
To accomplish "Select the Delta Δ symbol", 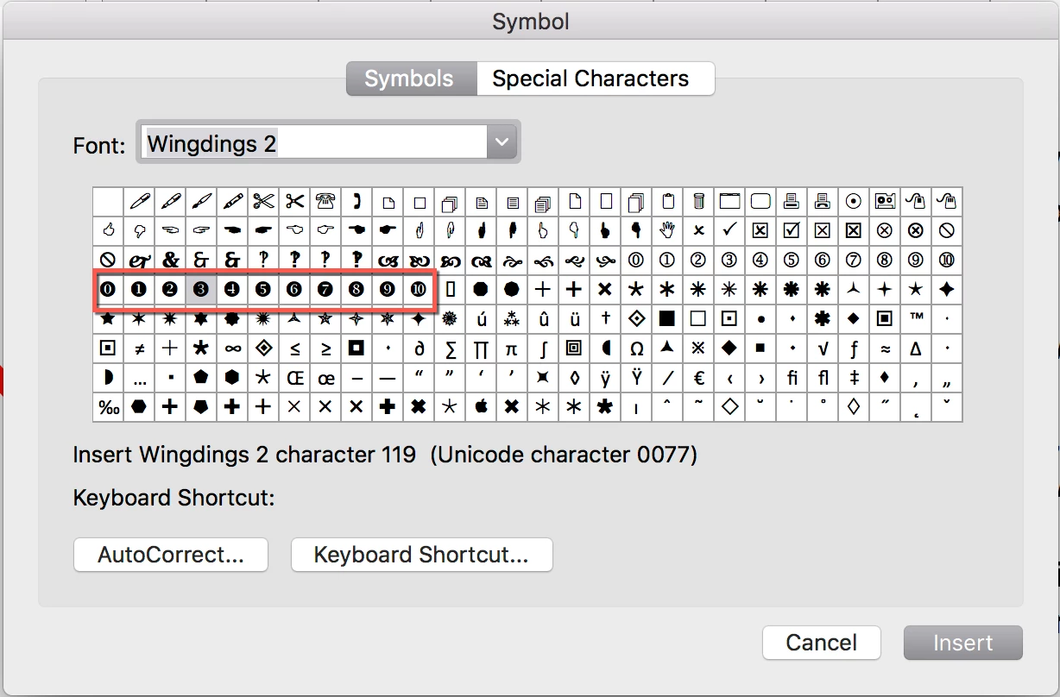I will tap(916, 348).
